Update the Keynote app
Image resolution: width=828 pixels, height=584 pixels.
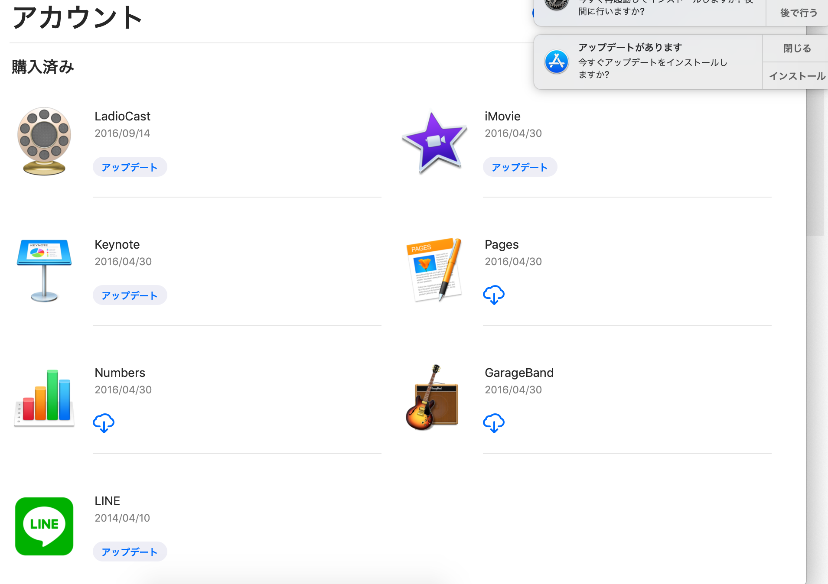[x=130, y=295]
